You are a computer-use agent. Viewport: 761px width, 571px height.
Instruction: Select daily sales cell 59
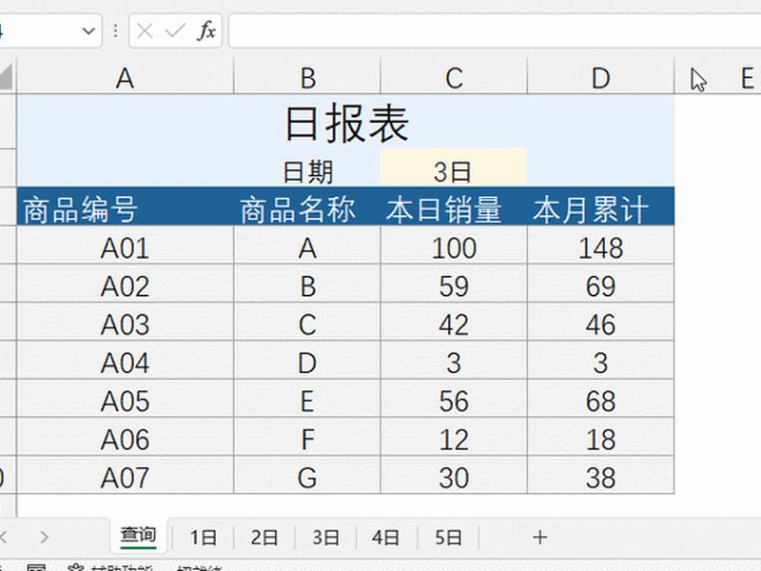455,284
